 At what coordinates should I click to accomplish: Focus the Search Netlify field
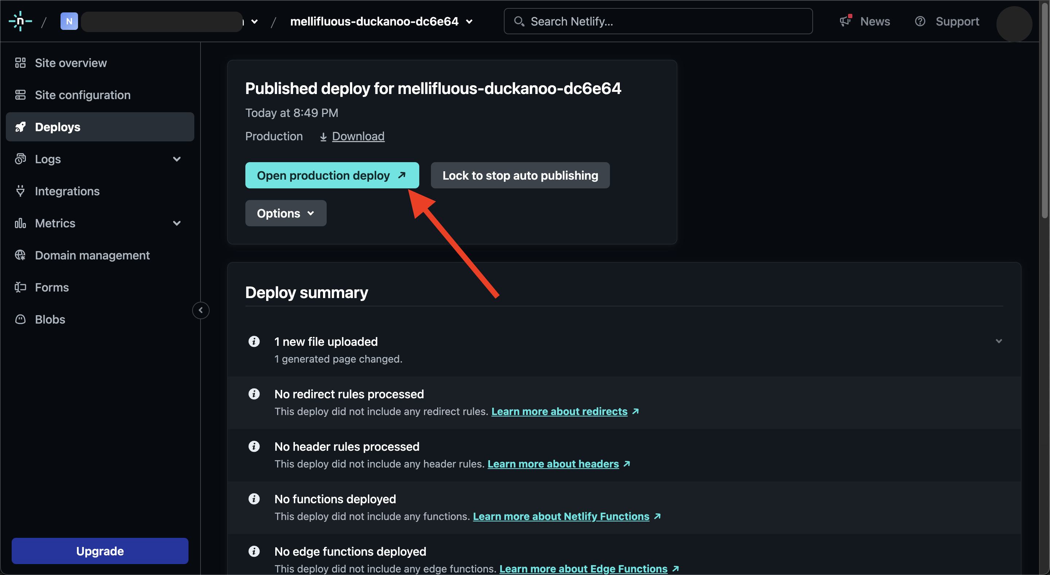658,21
